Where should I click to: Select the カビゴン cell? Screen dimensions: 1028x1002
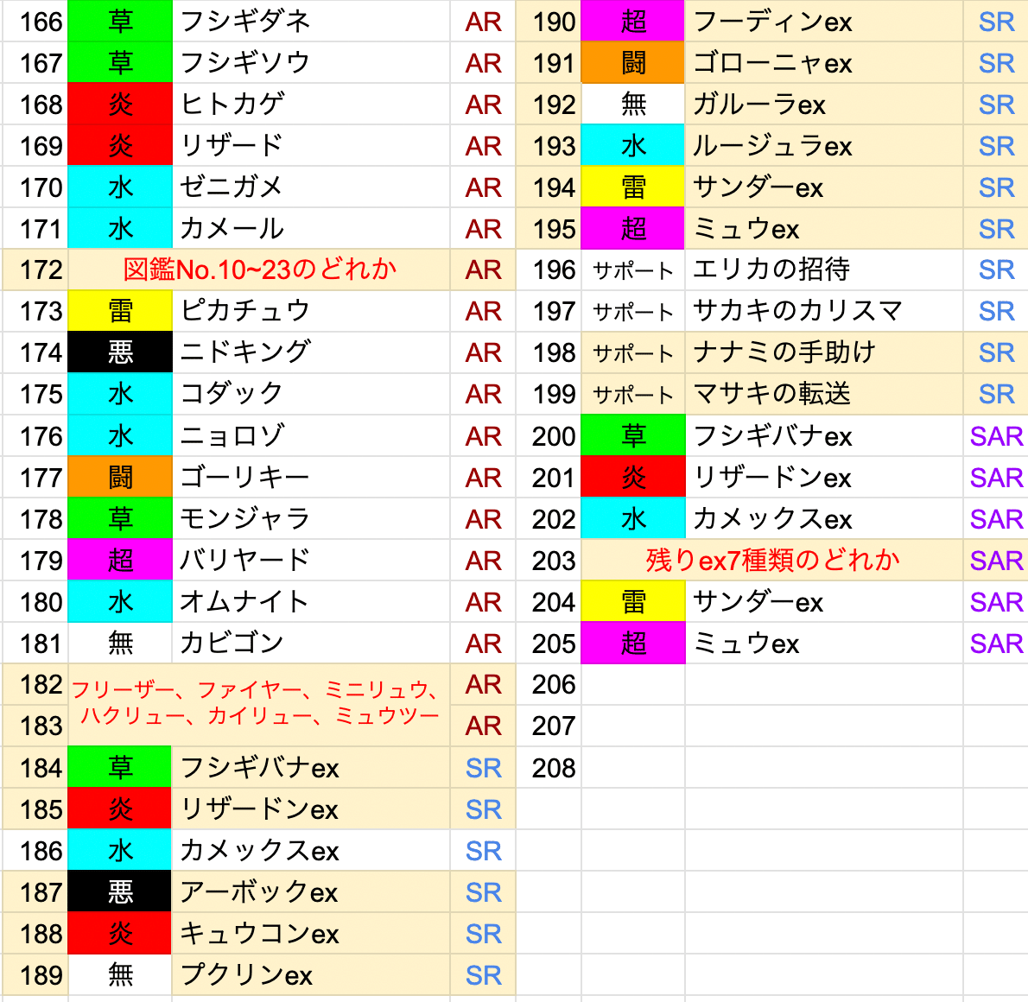(x=311, y=644)
